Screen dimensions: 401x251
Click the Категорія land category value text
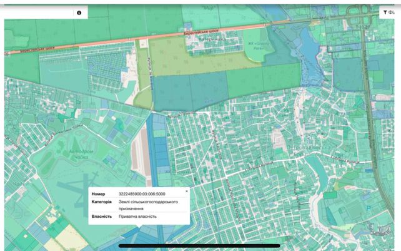148,205
